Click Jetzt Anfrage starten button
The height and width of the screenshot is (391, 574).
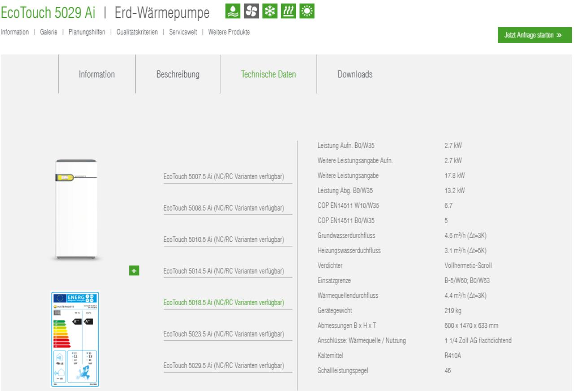point(535,35)
